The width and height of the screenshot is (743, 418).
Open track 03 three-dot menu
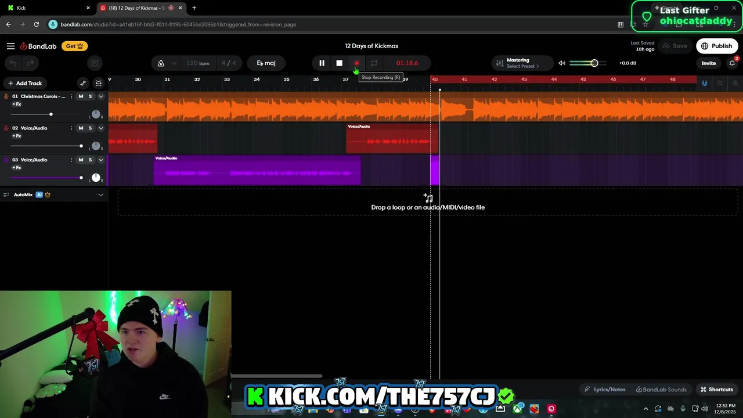click(x=71, y=160)
